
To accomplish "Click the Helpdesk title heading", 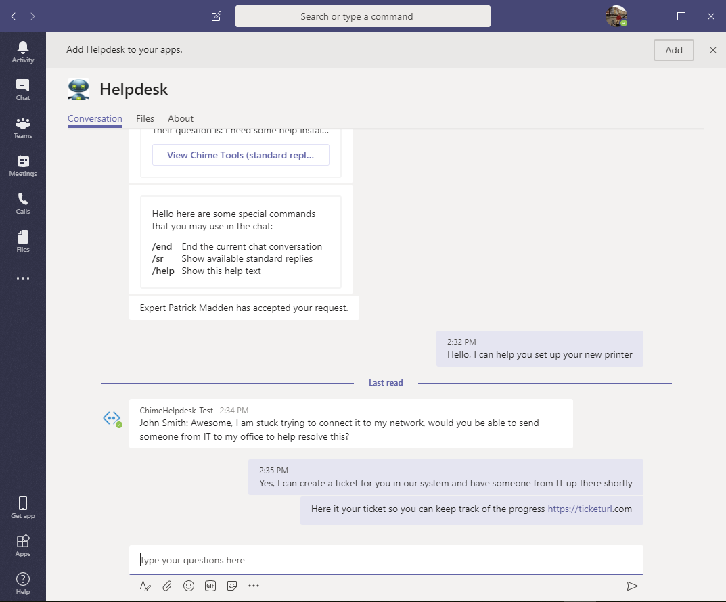I will [134, 89].
